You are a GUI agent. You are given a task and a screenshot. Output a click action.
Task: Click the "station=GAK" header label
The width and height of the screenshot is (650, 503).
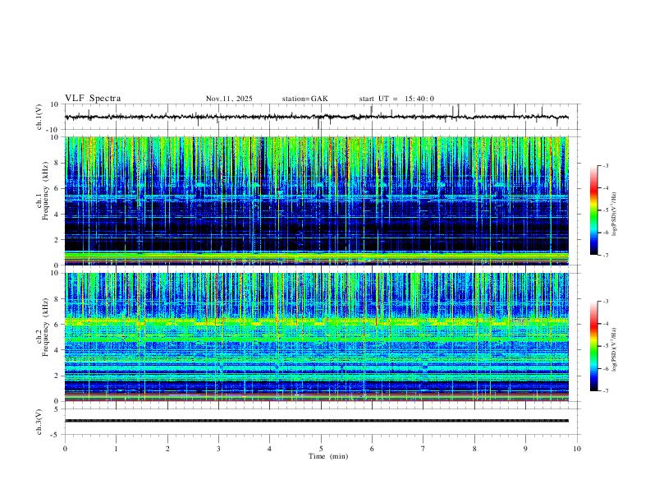304,99
